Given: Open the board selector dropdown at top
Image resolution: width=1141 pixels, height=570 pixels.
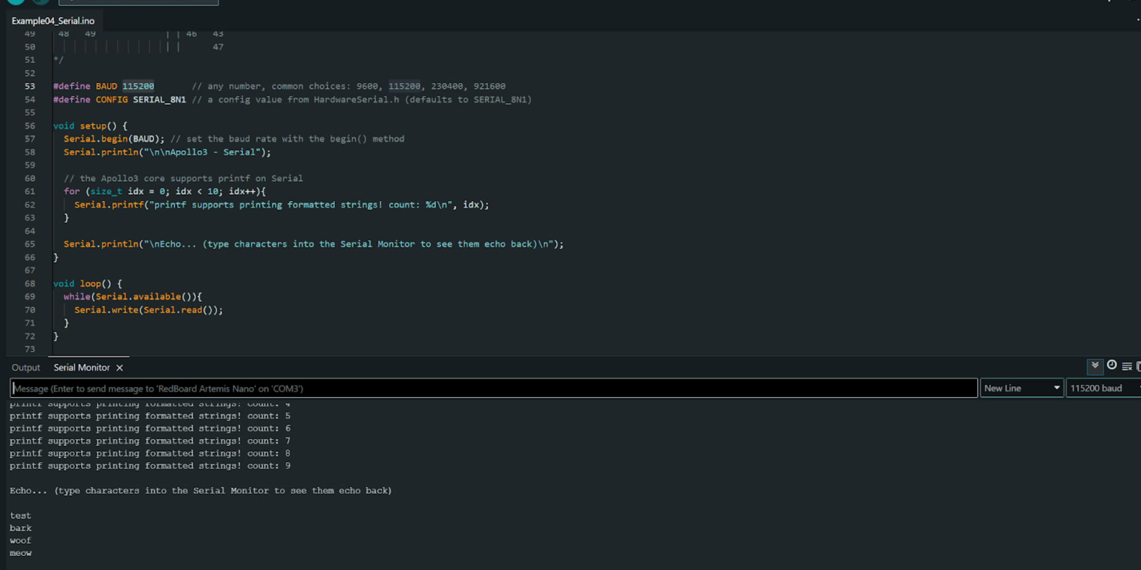Looking at the screenshot, I should [138, 2].
